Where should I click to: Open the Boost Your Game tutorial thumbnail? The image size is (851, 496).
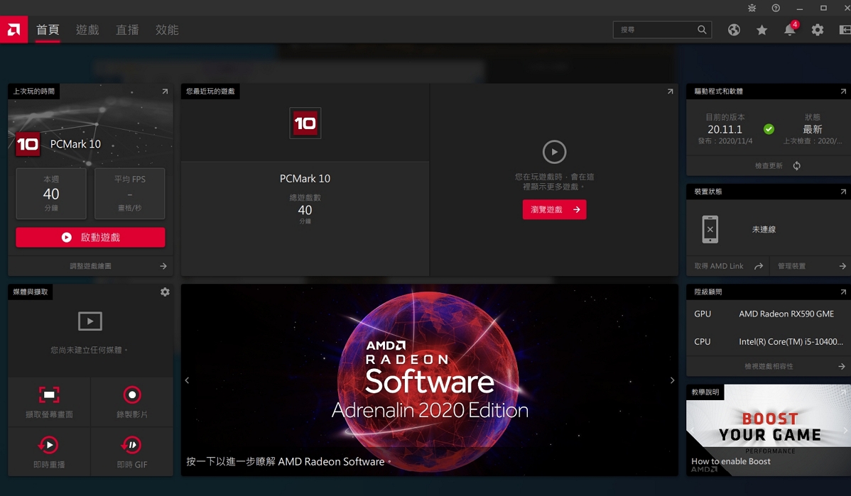tap(769, 430)
